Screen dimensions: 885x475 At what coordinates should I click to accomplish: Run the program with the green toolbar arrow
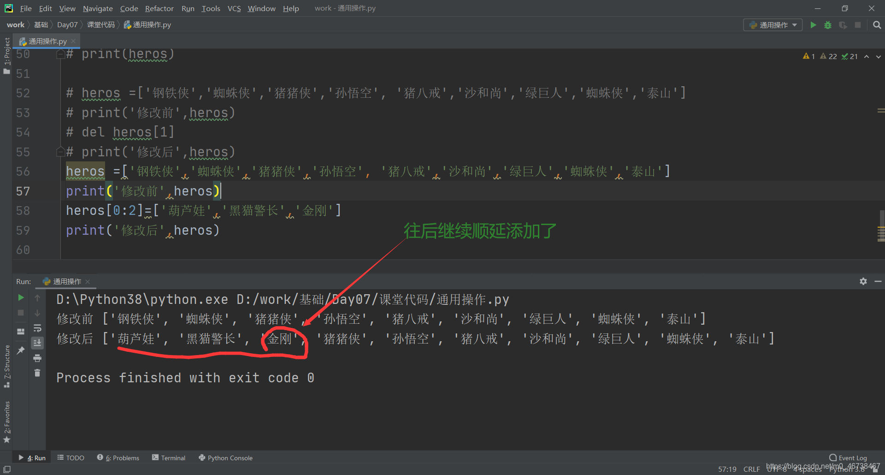[813, 25]
